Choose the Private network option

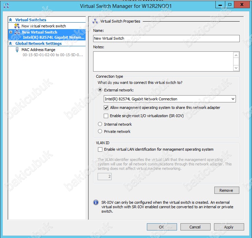(100, 131)
